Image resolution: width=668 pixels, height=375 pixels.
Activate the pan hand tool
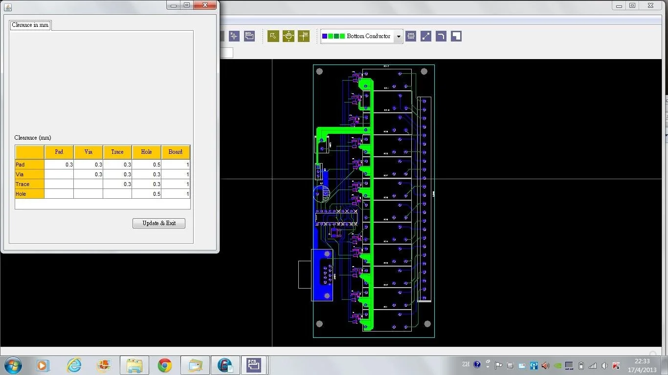(288, 36)
